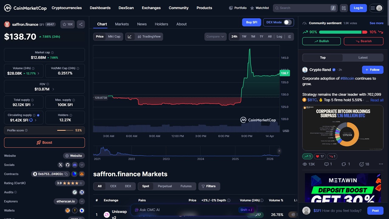
Task: Switch to the Markets tab
Action: point(122,24)
